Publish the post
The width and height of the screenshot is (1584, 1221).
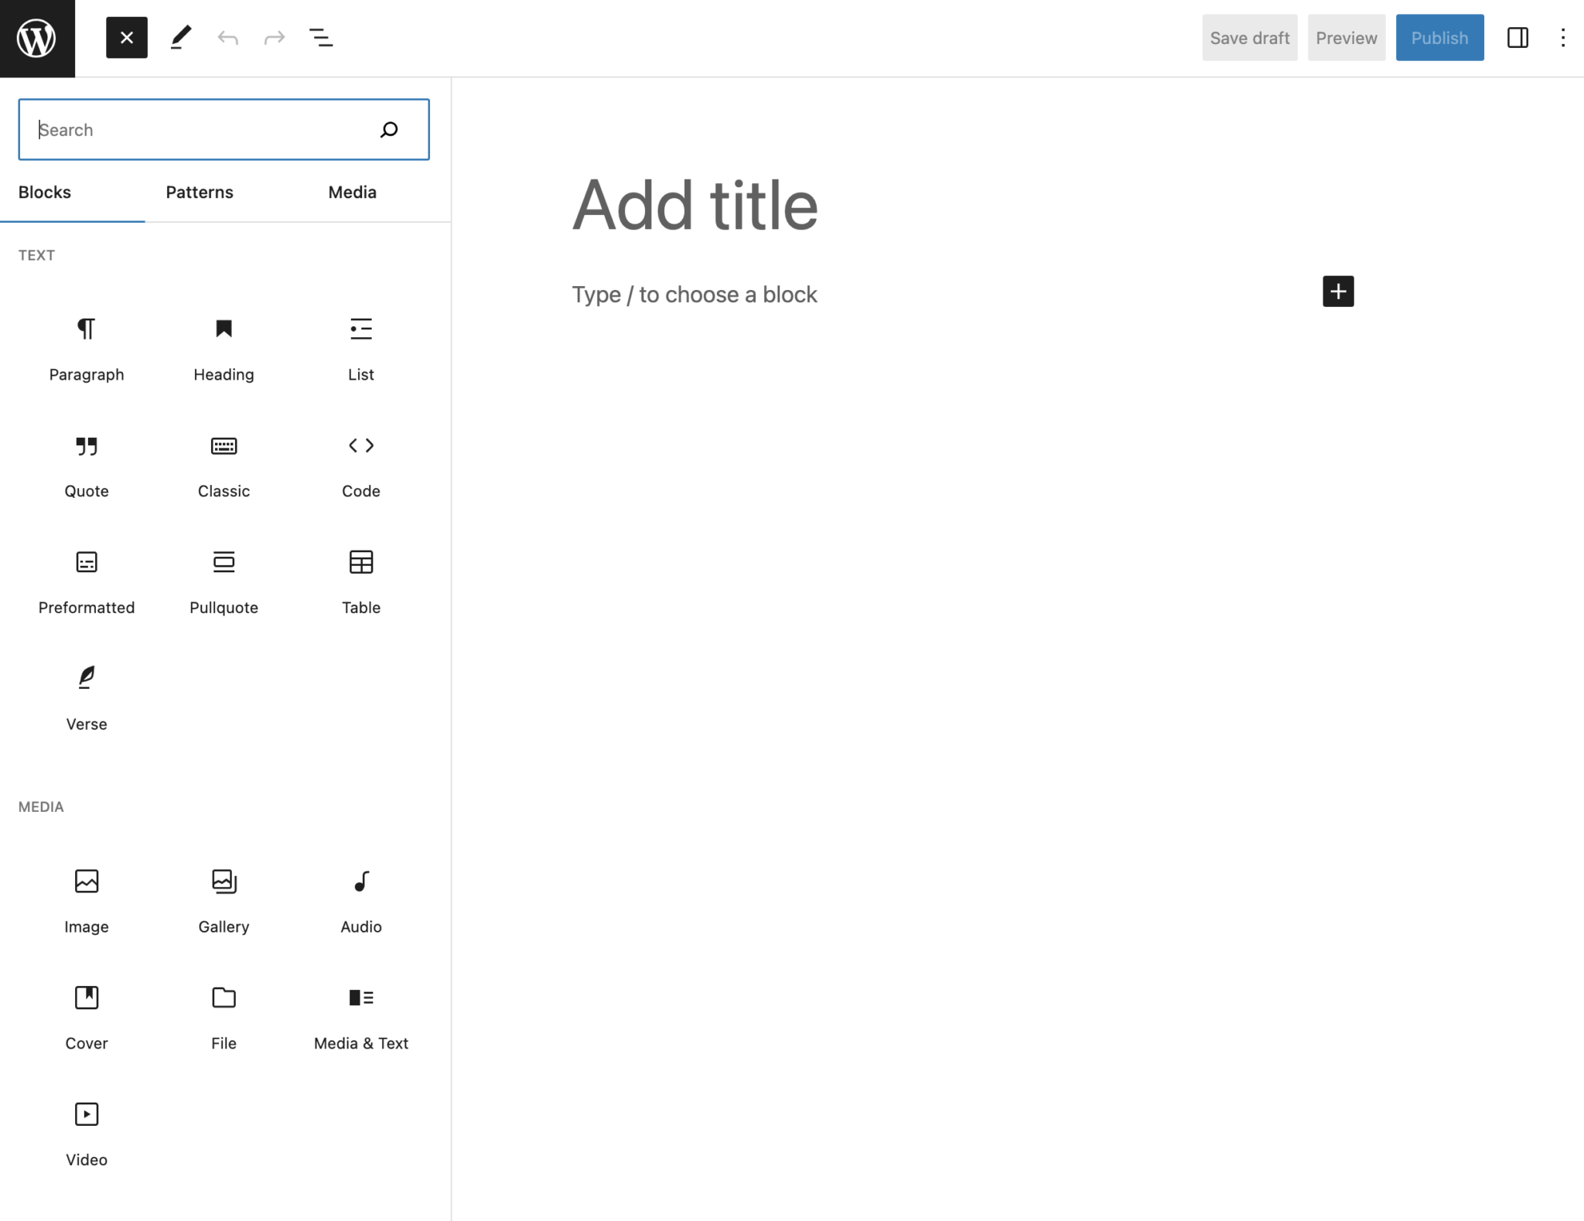1439,37
